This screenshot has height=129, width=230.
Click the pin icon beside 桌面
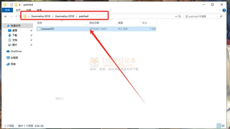(x=31, y=30)
